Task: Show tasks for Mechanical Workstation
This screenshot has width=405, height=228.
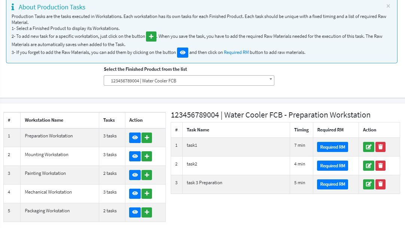Action: pos(135,194)
